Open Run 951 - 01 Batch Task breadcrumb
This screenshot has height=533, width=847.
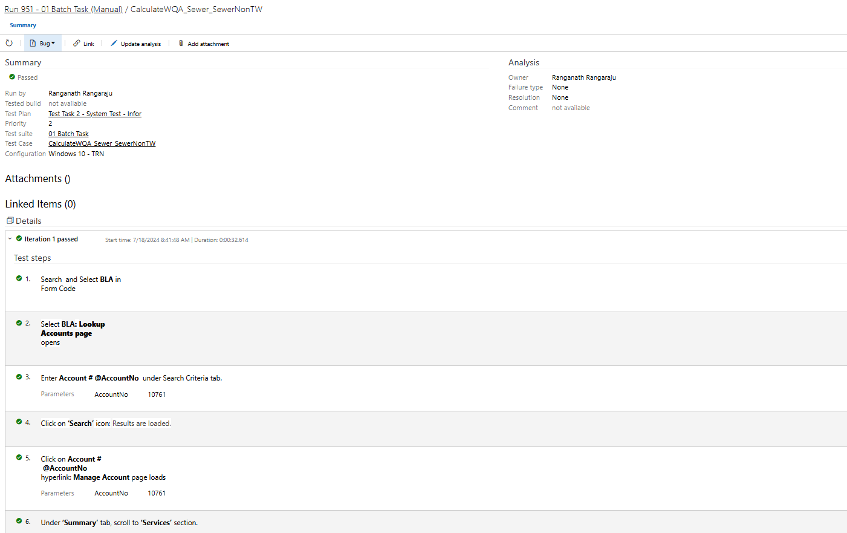[x=63, y=9]
